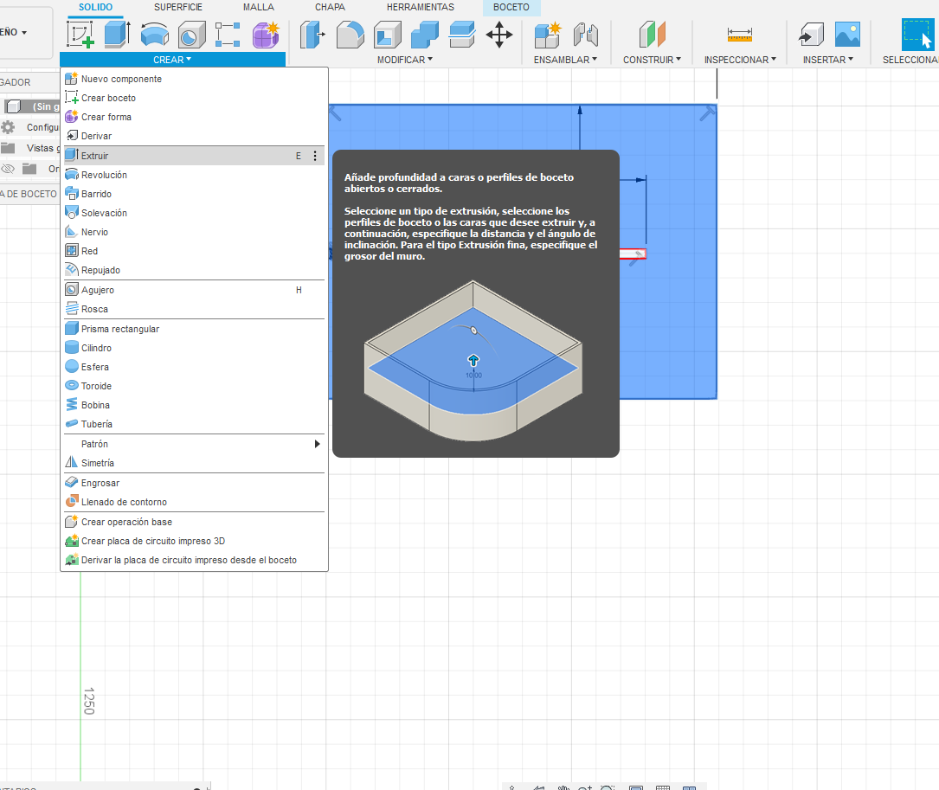Viewport: 939px width, 790px height.
Task: Open the CREAR dropdown menu
Action: (172, 60)
